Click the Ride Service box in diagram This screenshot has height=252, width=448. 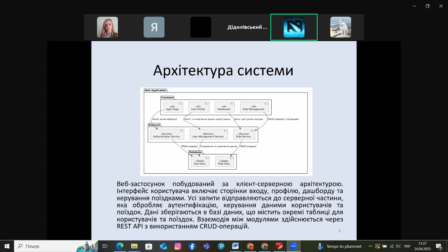[244, 134]
